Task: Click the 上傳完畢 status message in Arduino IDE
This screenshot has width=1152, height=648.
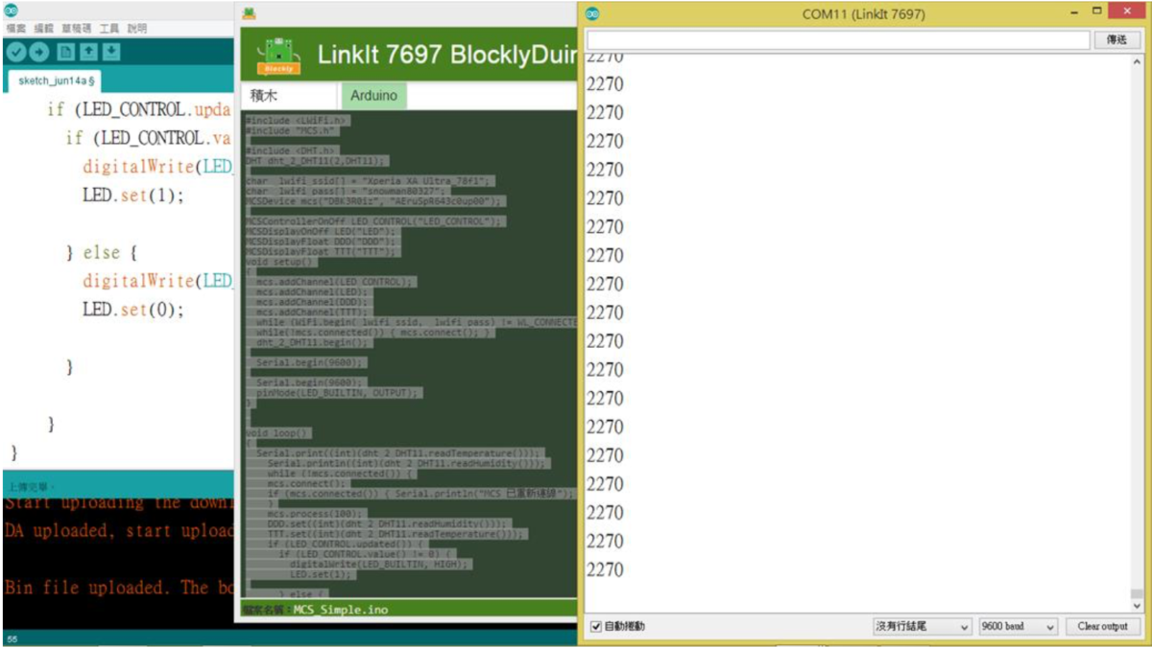Action: tap(31, 487)
